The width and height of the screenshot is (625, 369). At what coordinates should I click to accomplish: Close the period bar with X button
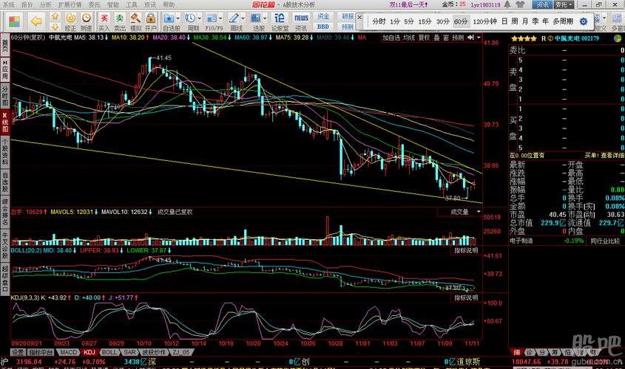coord(359,18)
